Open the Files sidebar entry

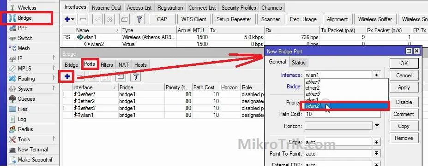tap(23, 109)
